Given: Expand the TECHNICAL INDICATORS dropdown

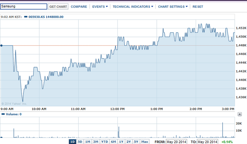Looking at the screenshot, I should (x=133, y=7).
